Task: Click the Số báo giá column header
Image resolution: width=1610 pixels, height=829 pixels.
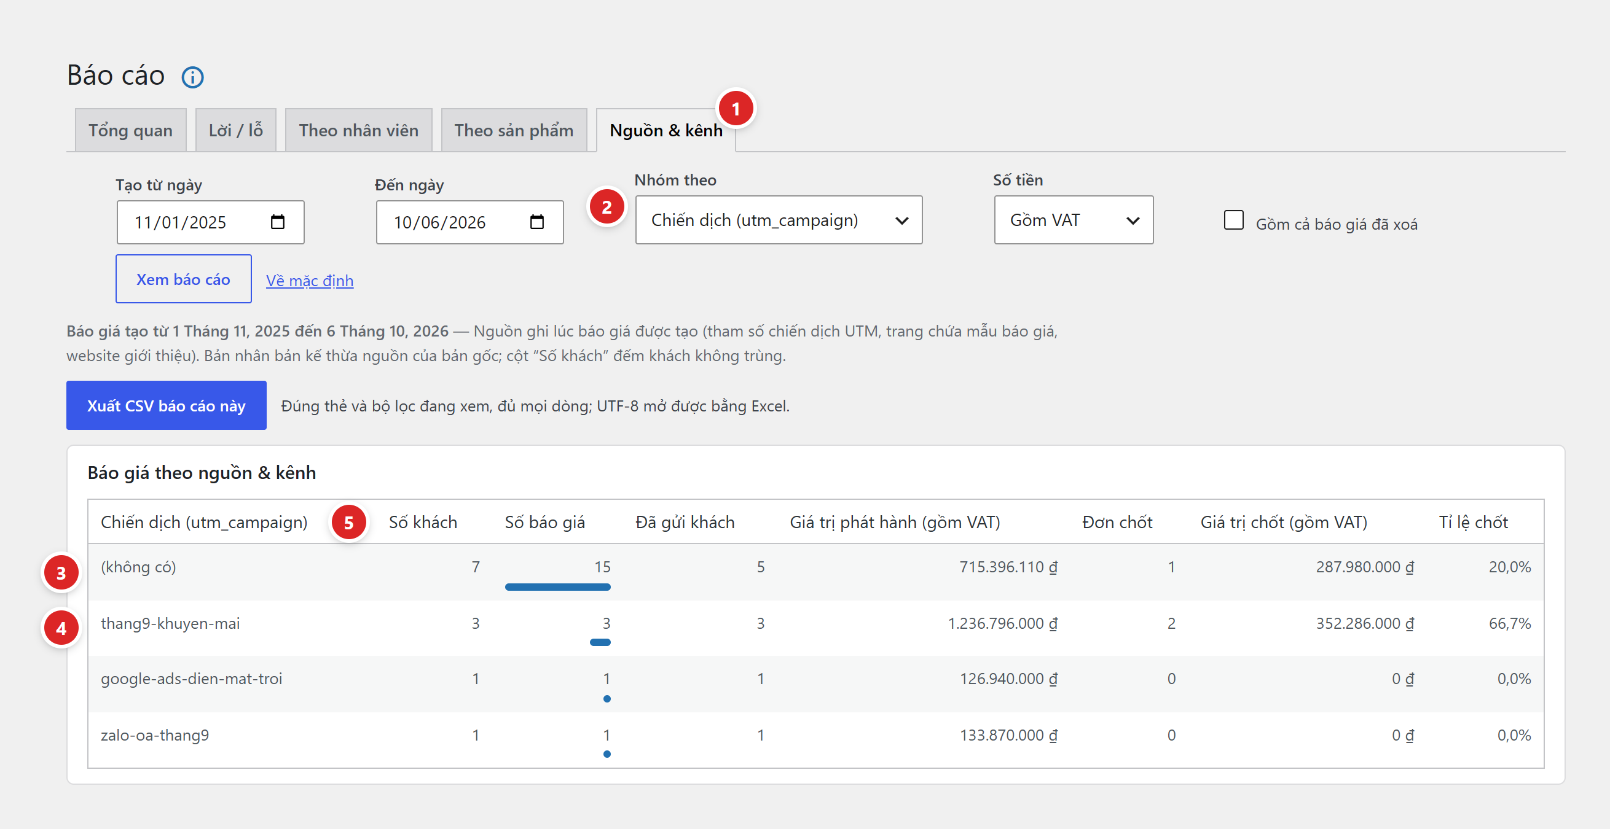Action: pos(544,521)
